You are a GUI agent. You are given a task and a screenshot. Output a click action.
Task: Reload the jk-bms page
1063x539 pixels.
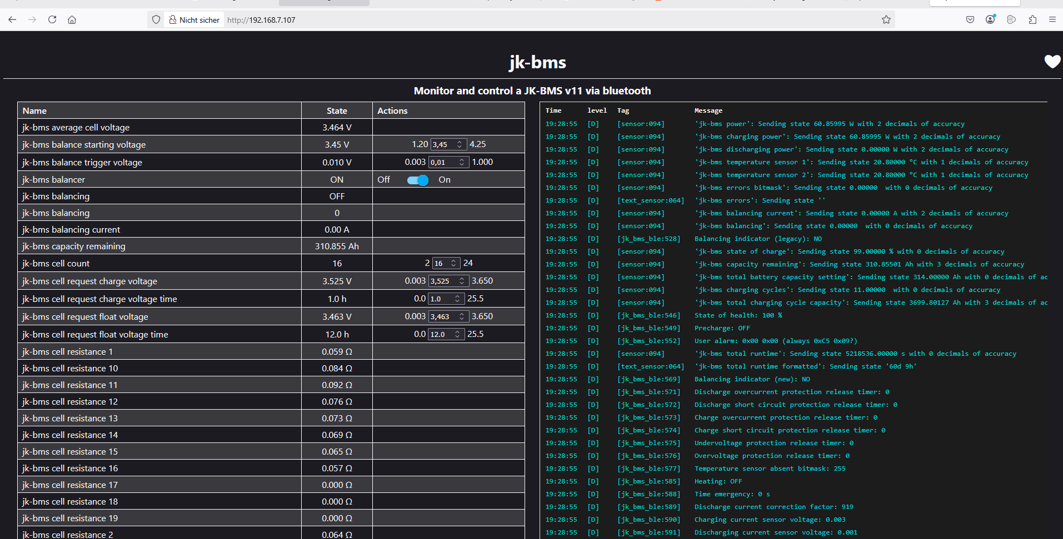[x=52, y=19]
